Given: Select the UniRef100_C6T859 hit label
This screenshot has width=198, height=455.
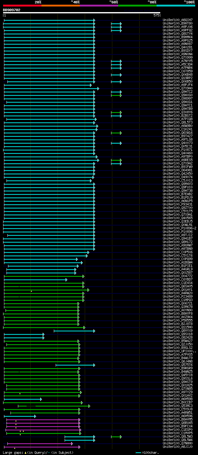Looking at the screenshot, I should tap(178, 71).
